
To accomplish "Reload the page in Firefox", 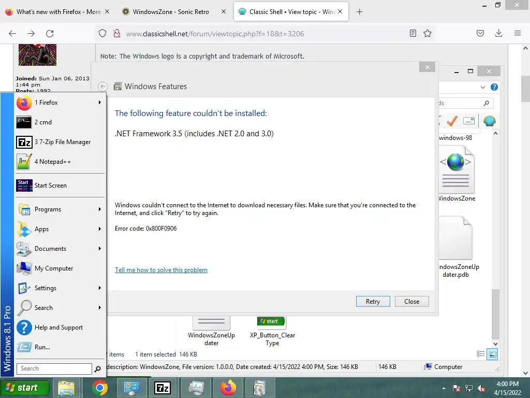I will pos(50,34).
